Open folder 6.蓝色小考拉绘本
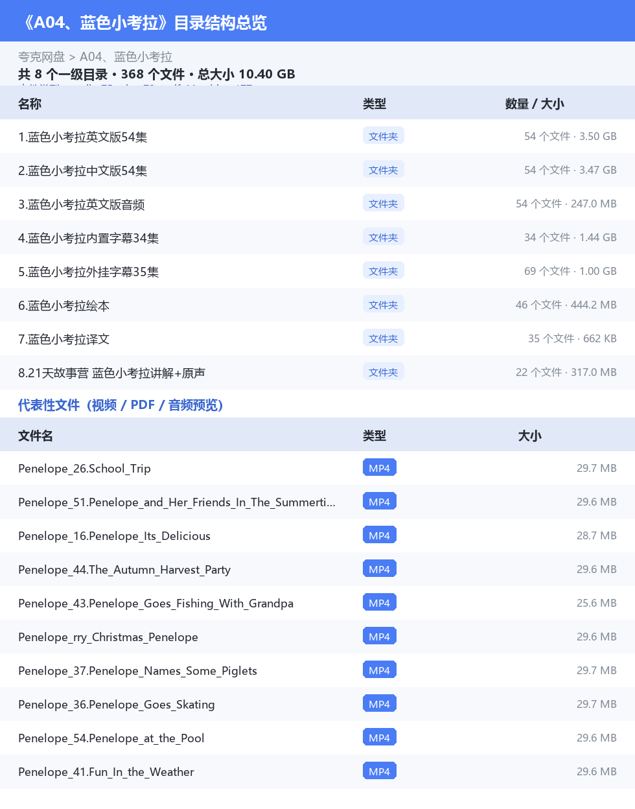This screenshot has width=635, height=809. click(63, 305)
